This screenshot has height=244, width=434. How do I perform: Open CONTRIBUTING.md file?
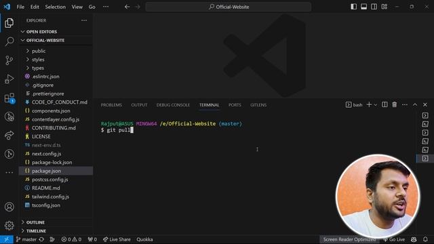coord(56,128)
